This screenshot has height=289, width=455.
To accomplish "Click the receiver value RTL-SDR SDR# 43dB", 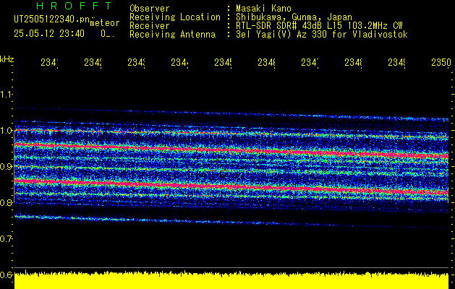I will tap(280, 26).
